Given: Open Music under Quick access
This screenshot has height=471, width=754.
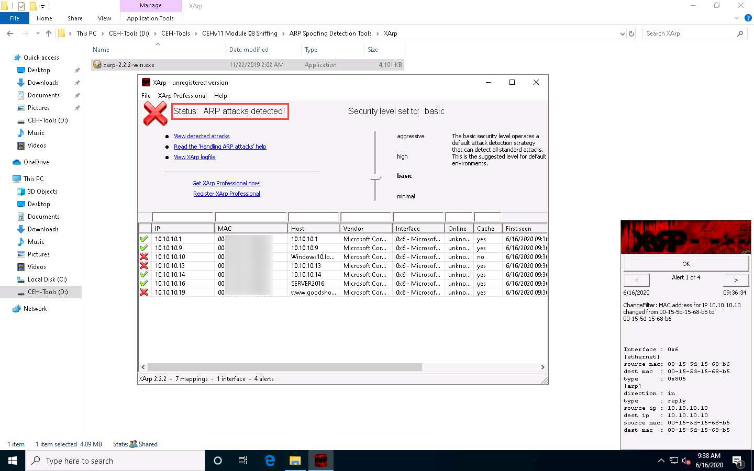Looking at the screenshot, I should click(36, 133).
